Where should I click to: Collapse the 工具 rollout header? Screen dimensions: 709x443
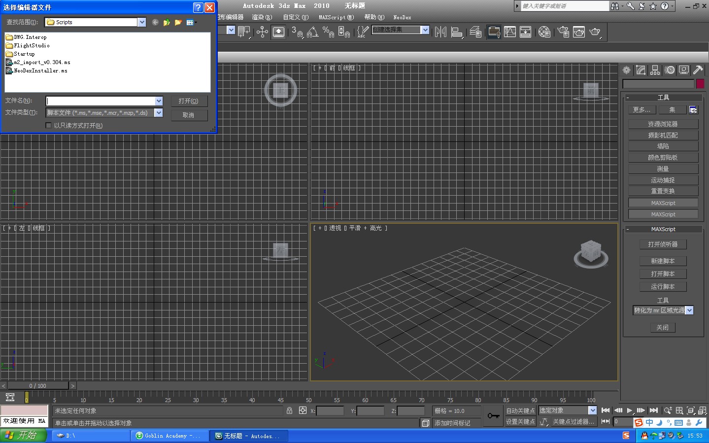[x=663, y=98]
